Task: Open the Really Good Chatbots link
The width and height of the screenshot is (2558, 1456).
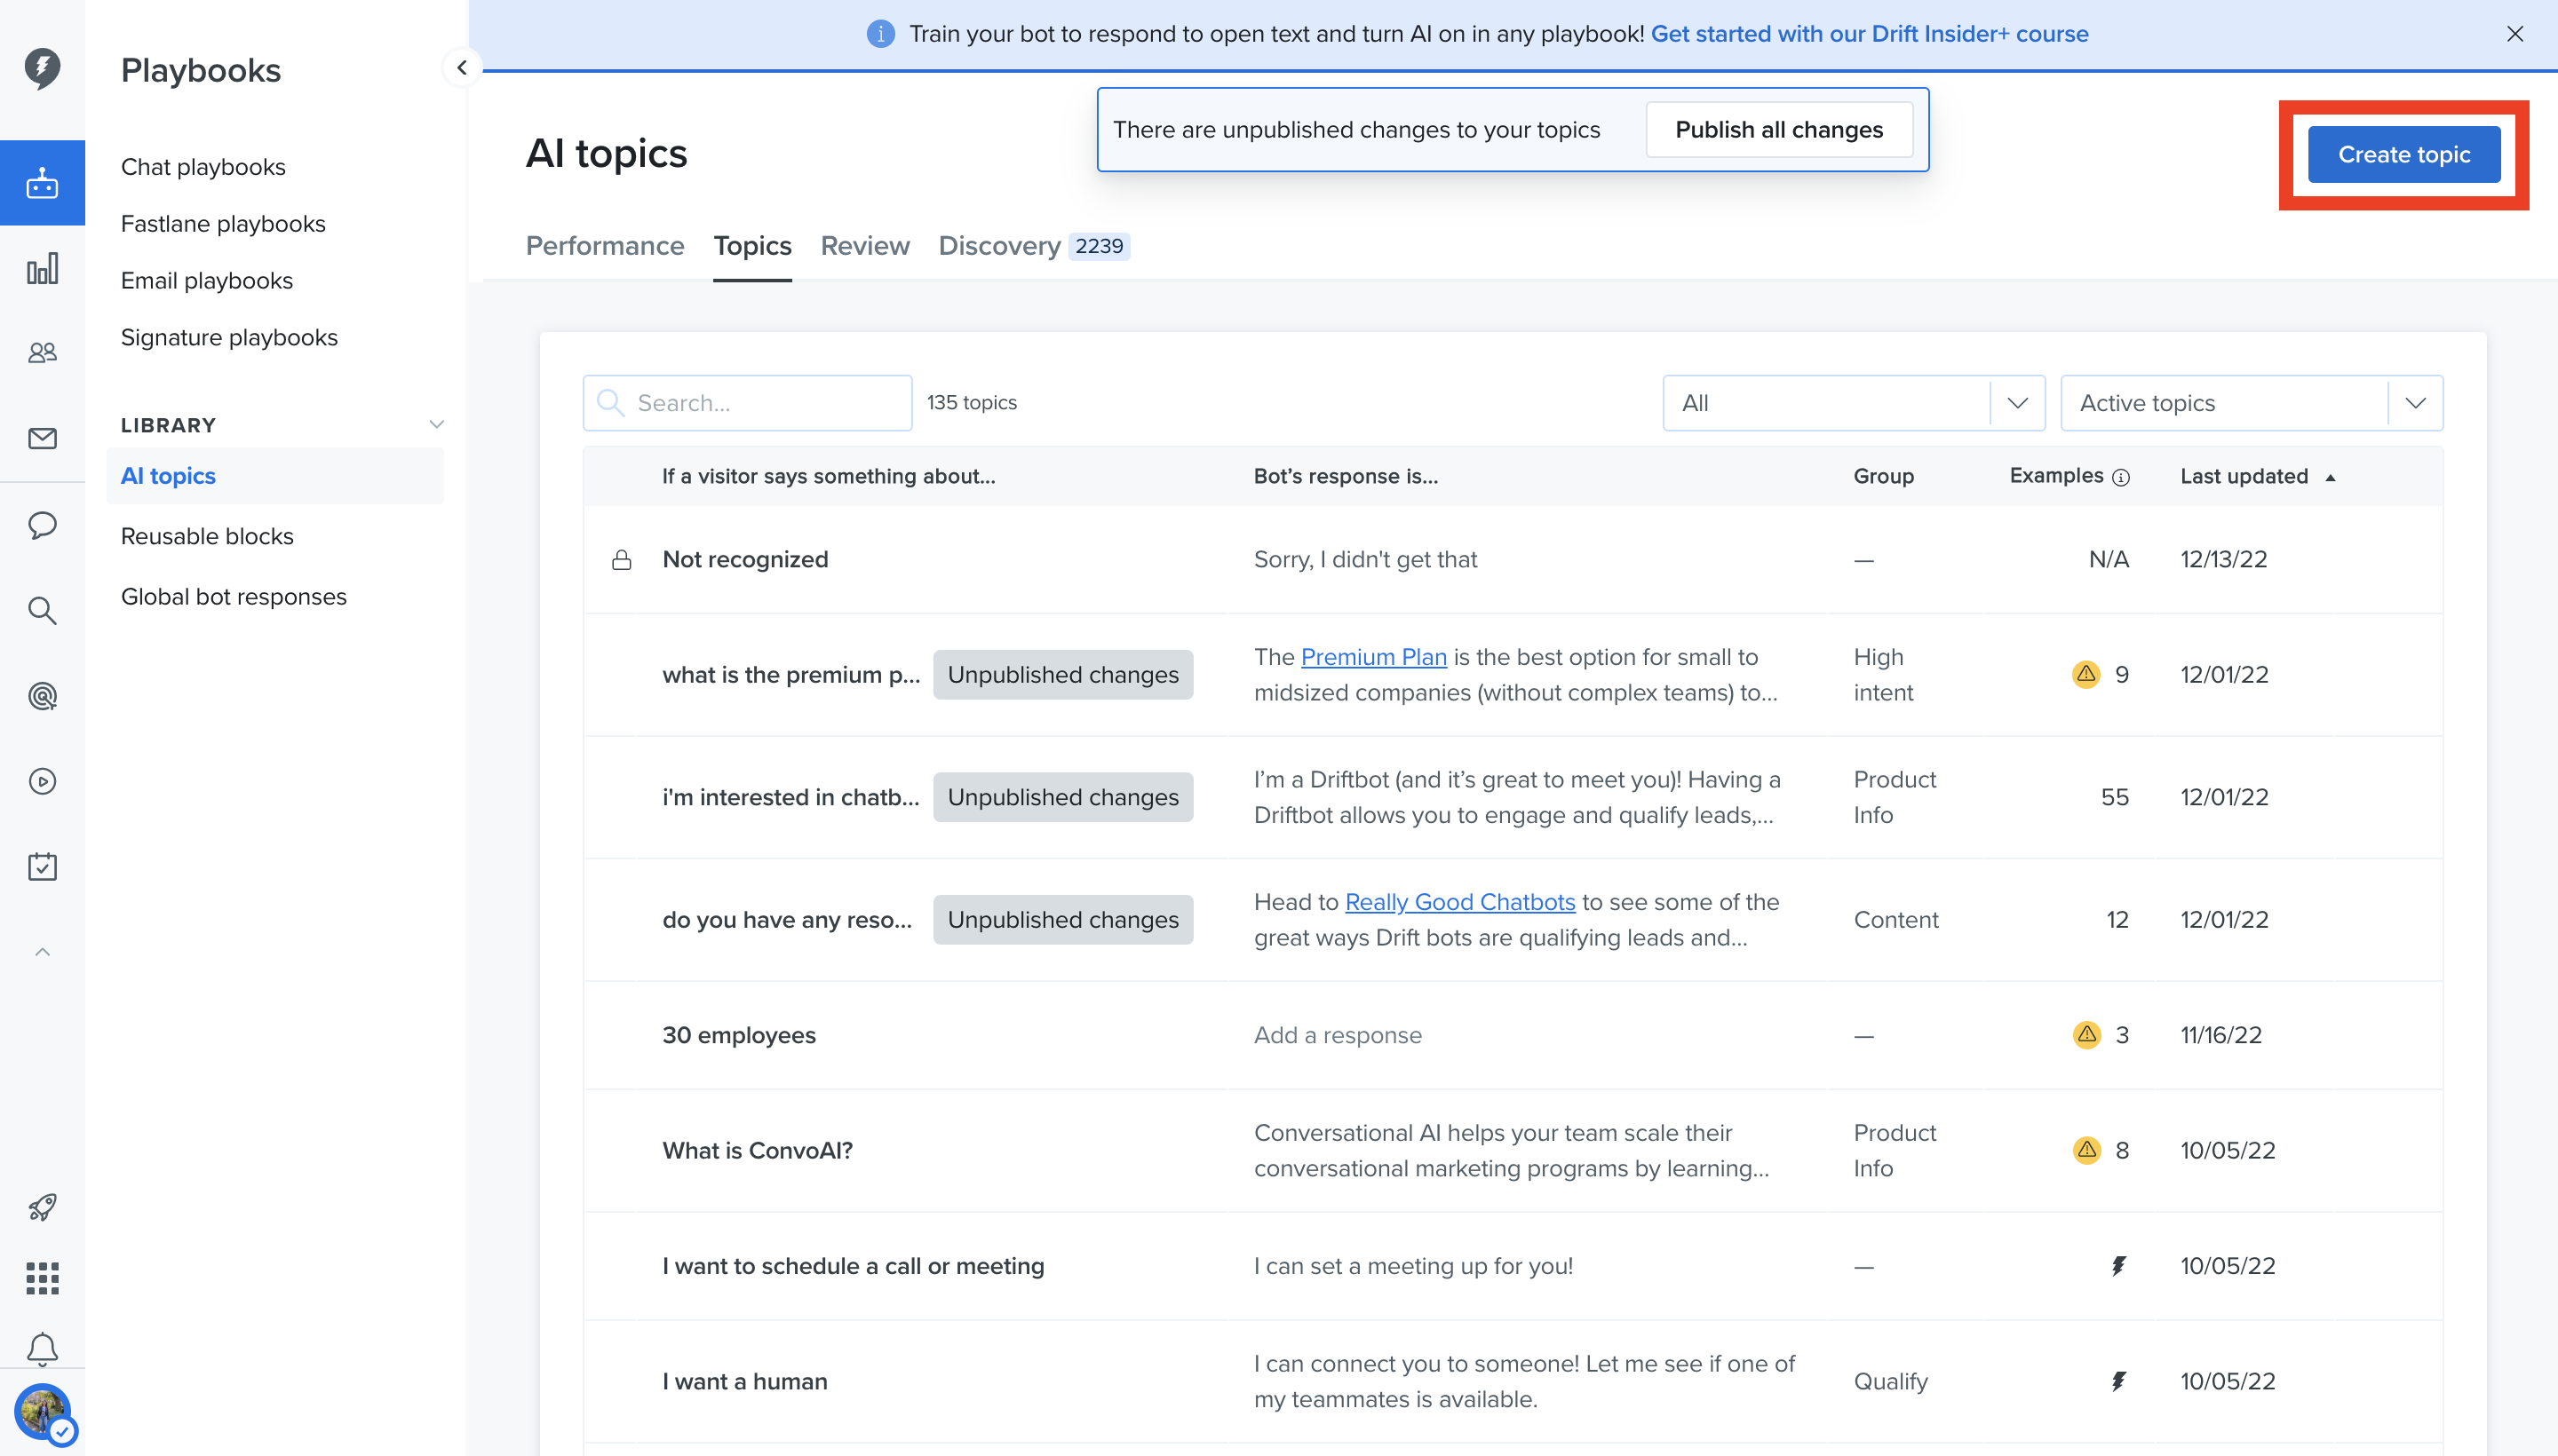Action: point(1459,902)
